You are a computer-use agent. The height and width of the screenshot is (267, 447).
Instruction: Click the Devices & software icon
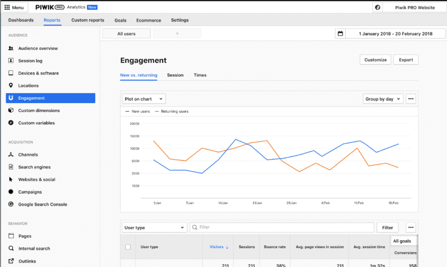pos(11,73)
